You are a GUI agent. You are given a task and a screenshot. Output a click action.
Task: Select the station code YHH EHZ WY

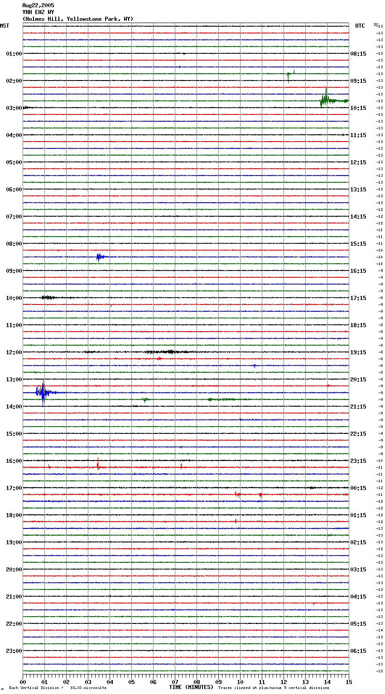pyautogui.click(x=38, y=12)
